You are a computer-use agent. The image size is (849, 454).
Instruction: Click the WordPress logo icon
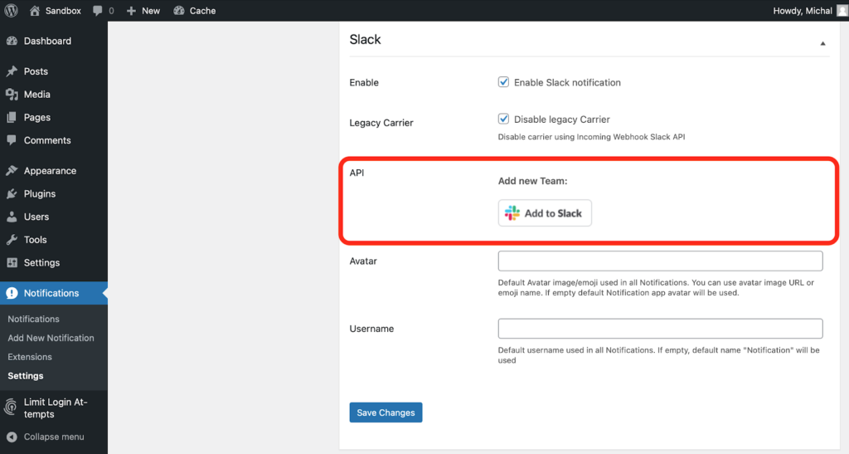tap(11, 10)
